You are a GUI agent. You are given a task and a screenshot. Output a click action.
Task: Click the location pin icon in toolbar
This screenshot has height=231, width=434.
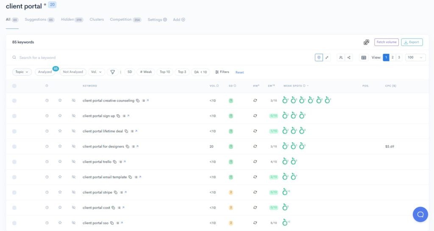coord(319,58)
